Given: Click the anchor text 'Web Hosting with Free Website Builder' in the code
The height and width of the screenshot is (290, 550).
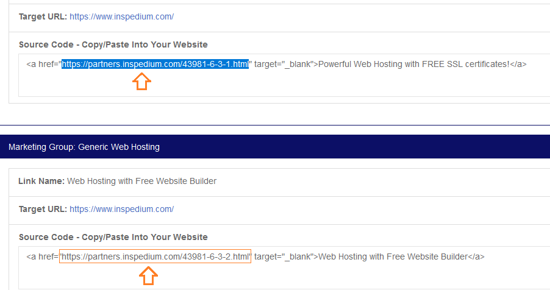Looking at the screenshot, I should pos(393,256).
